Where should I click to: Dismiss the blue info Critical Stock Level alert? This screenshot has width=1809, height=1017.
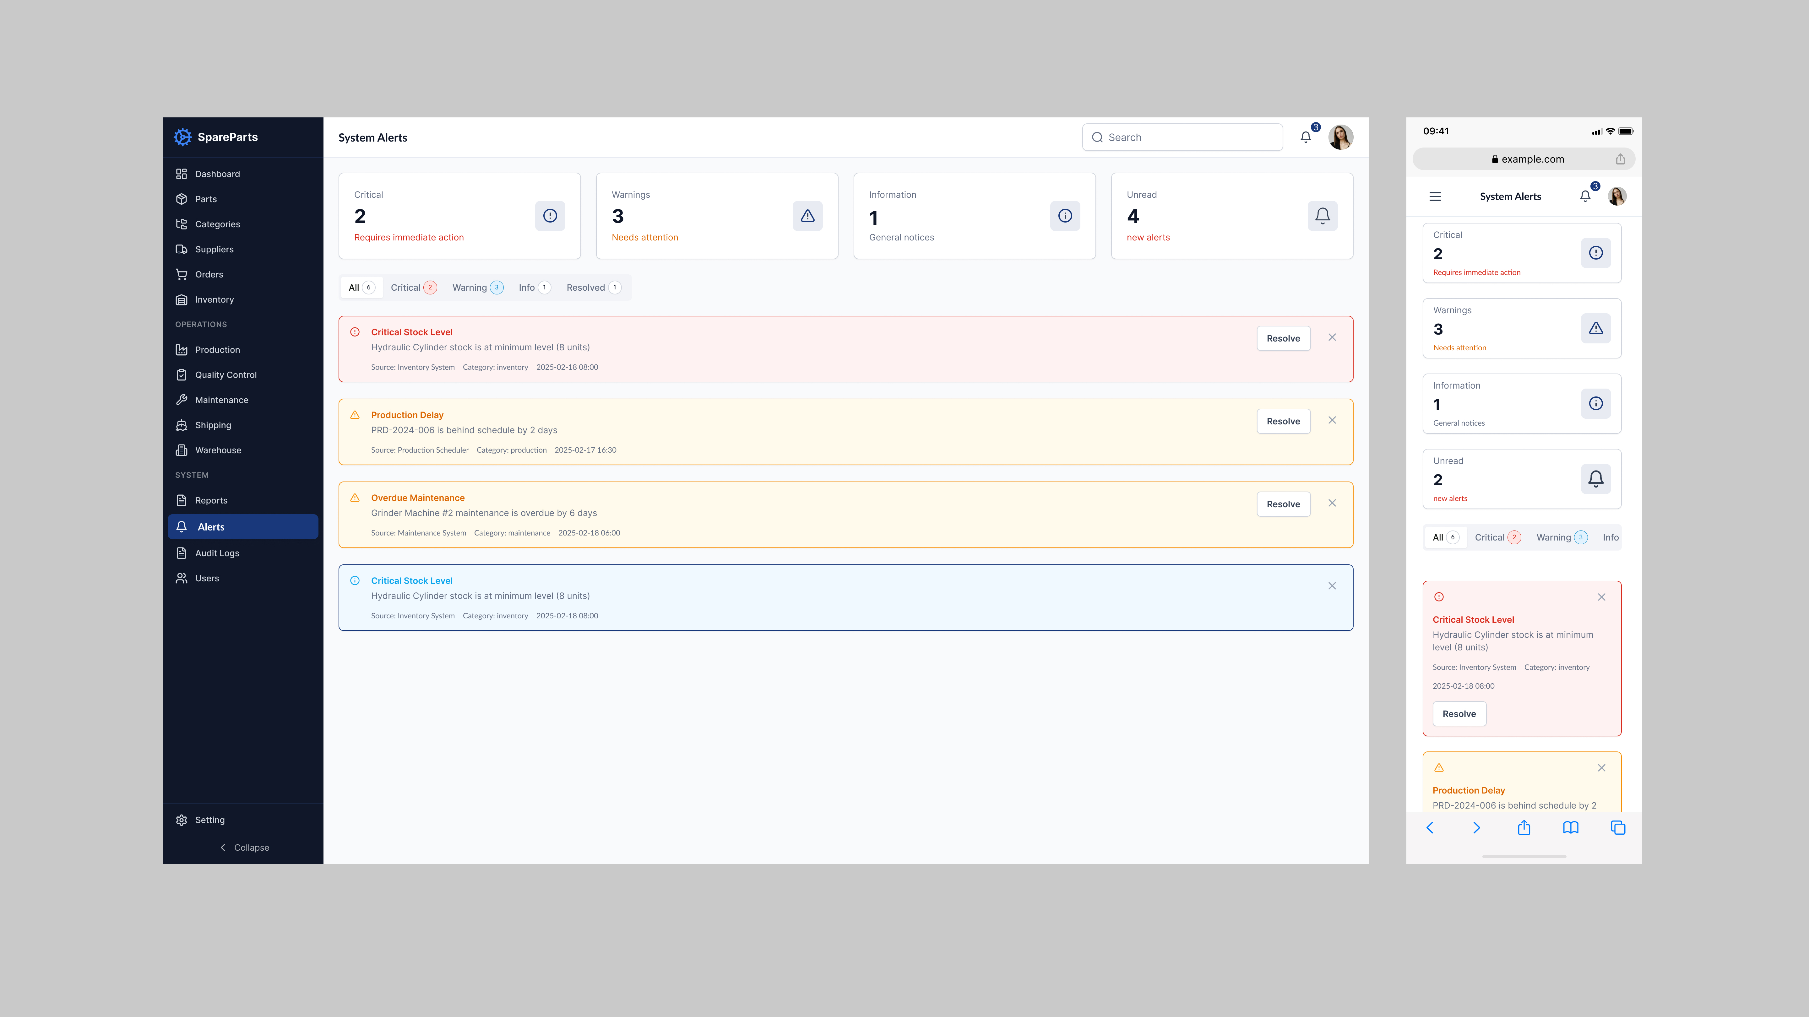1332,585
